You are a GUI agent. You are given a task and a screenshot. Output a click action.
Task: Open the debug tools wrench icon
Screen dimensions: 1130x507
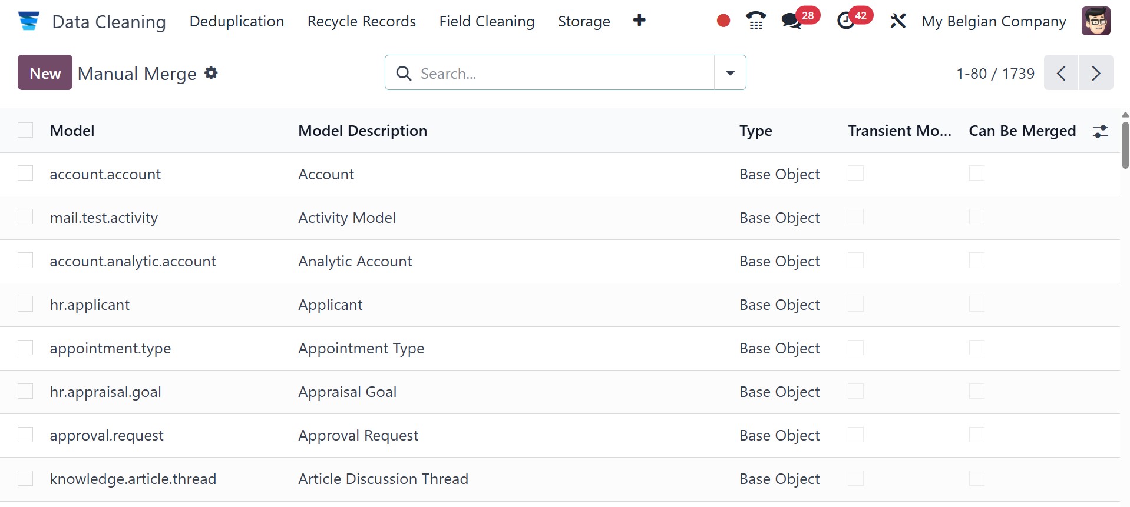tap(898, 21)
